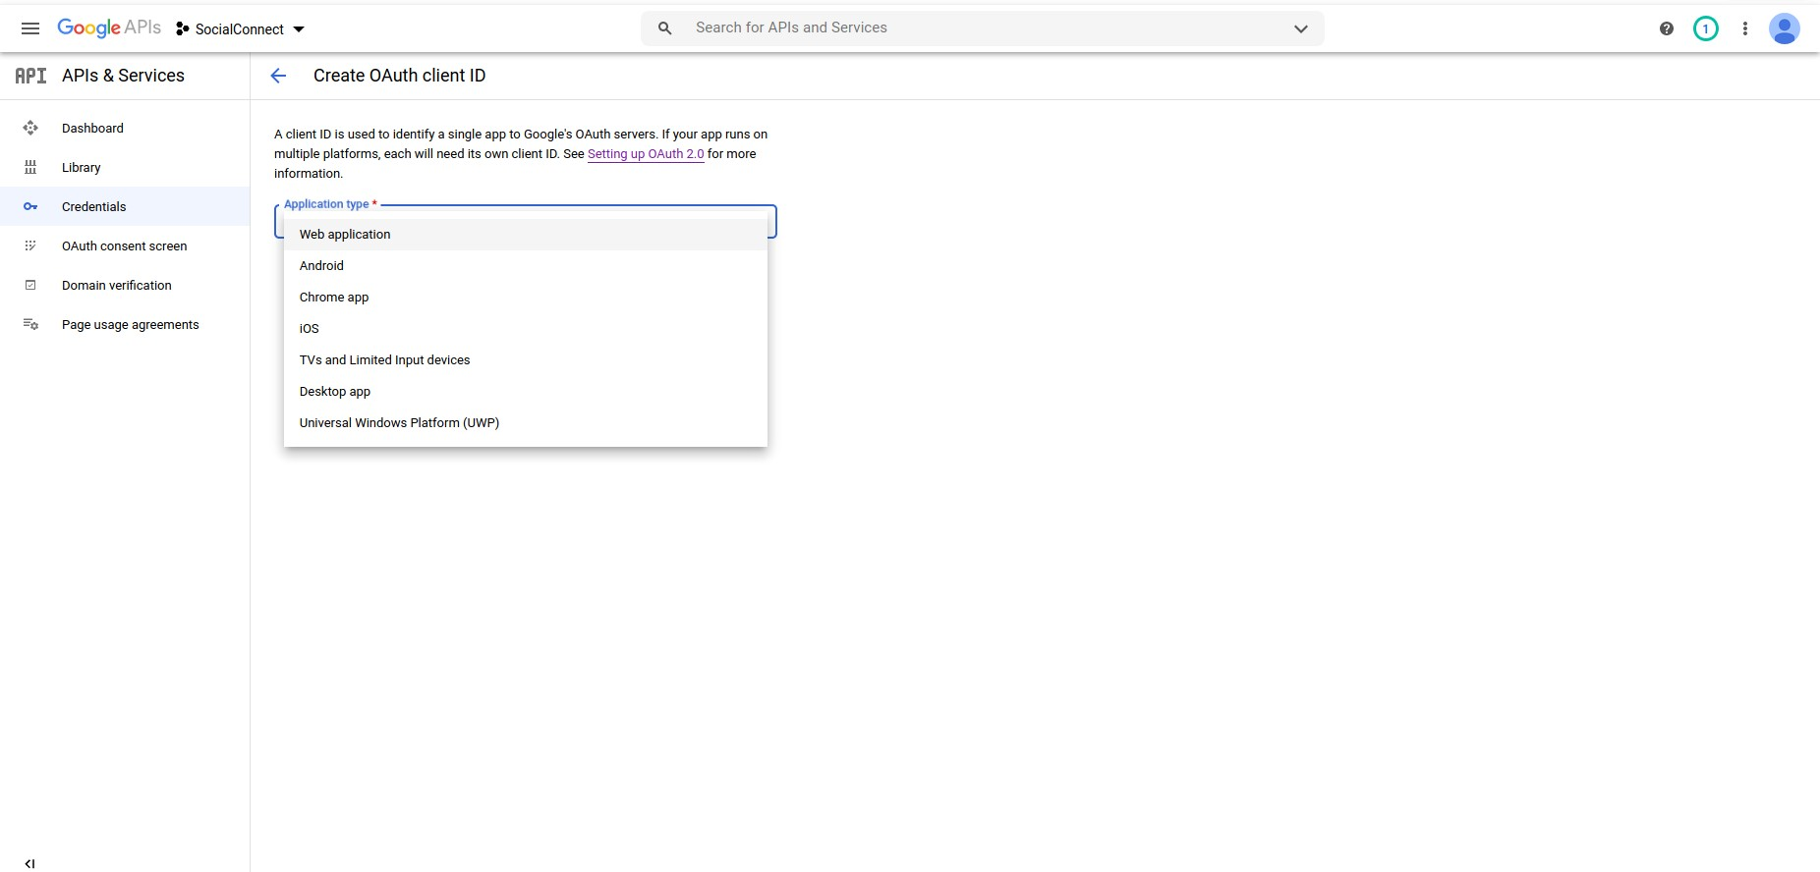Click the Google APIs logo
Image resolution: width=1820 pixels, height=872 pixels.
click(x=109, y=27)
